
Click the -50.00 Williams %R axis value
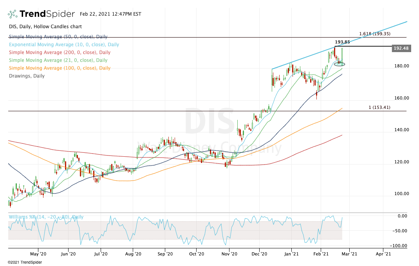[400, 231]
